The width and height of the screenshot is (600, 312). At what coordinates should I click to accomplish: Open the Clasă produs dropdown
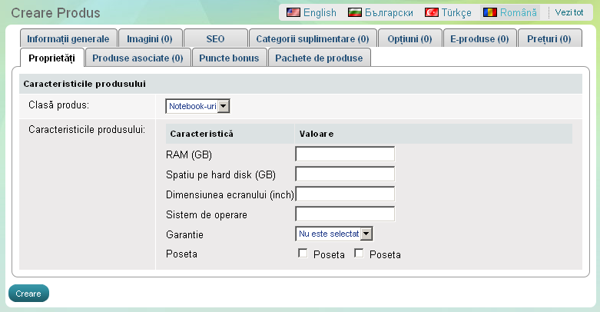198,106
